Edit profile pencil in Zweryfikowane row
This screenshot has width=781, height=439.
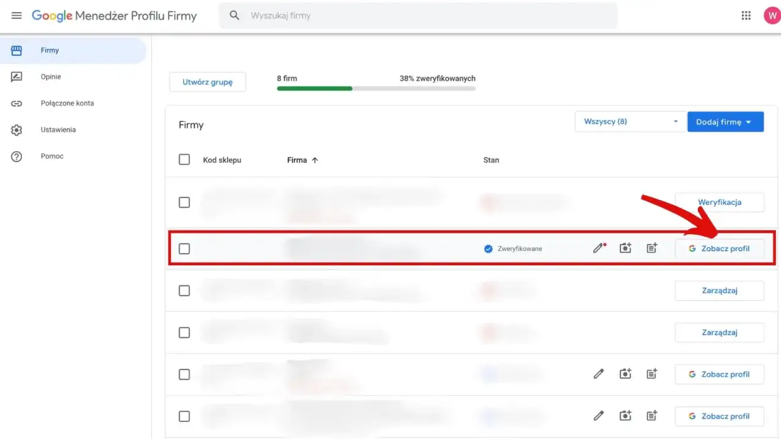[599, 248]
